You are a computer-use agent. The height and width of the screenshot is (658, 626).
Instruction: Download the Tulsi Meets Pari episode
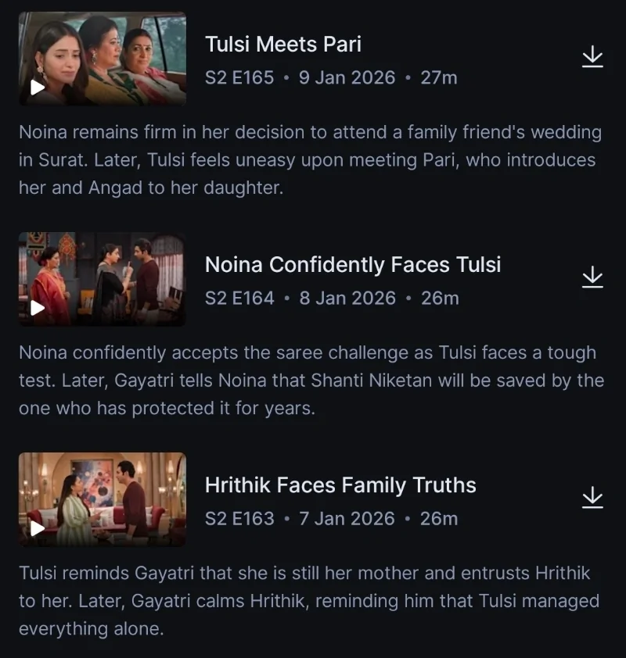click(x=592, y=57)
